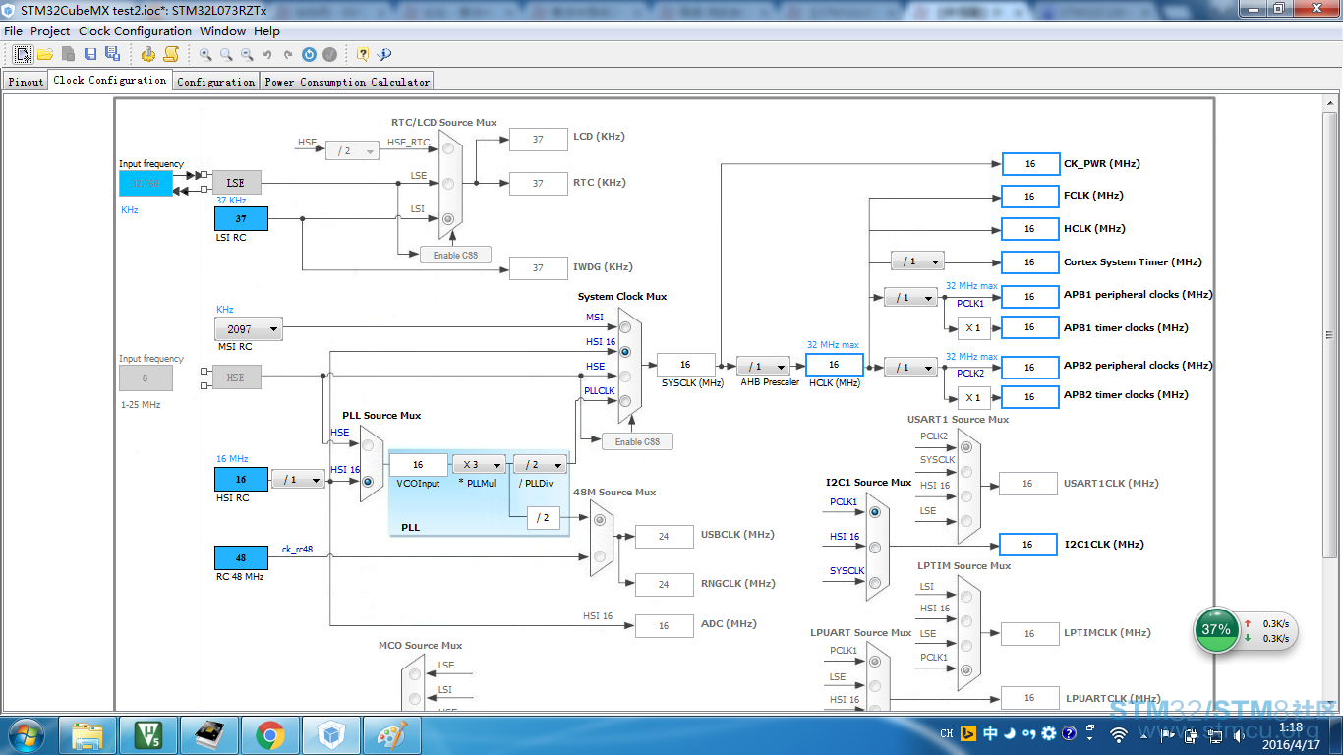Click the plain magnifier best-fit icon
Image resolution: width=1343 pixels, height=755 pixels.
tap(226, 55)
